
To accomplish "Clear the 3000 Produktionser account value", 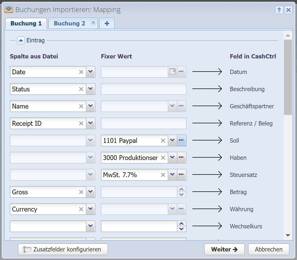I will (x=163, y=158).
